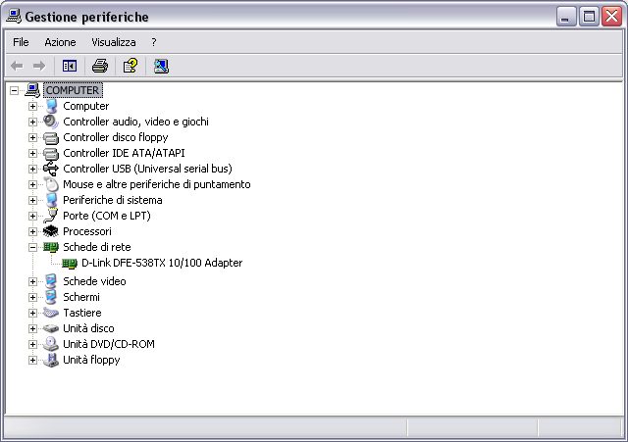628x442 pixels.
Task: Click the mouse category icon
Action: 51,184
